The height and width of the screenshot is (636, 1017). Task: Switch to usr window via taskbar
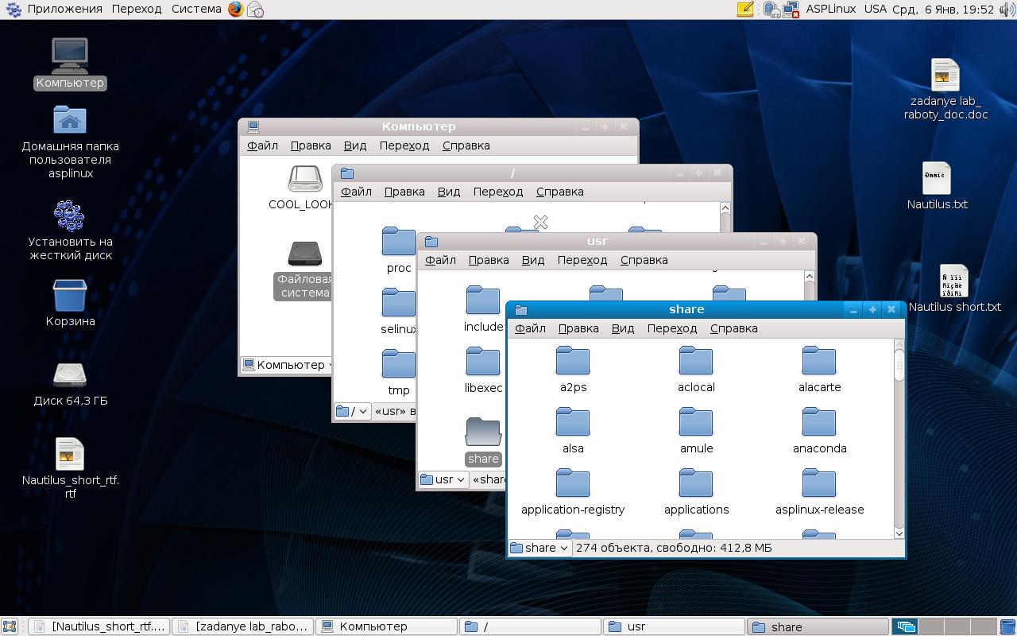tap(675, 626)
